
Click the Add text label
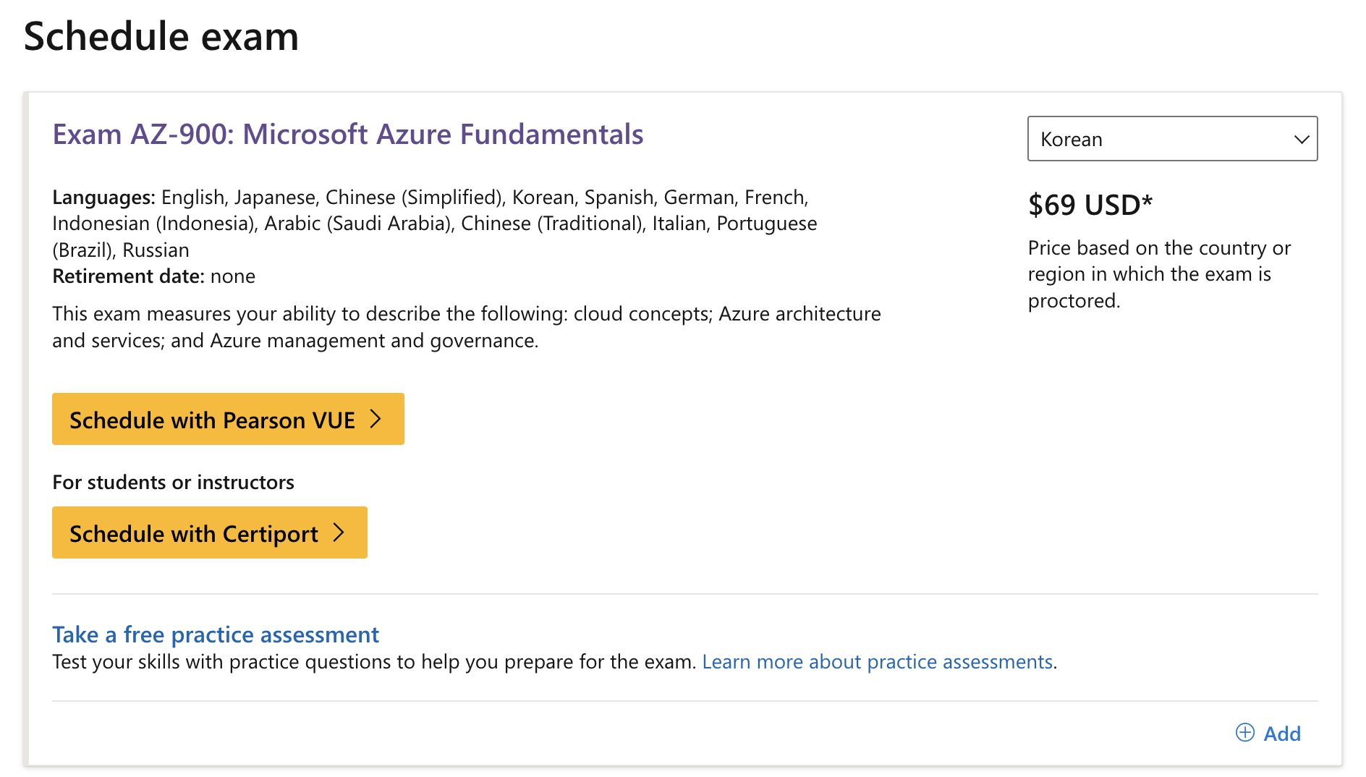(x=1282, y=734)
